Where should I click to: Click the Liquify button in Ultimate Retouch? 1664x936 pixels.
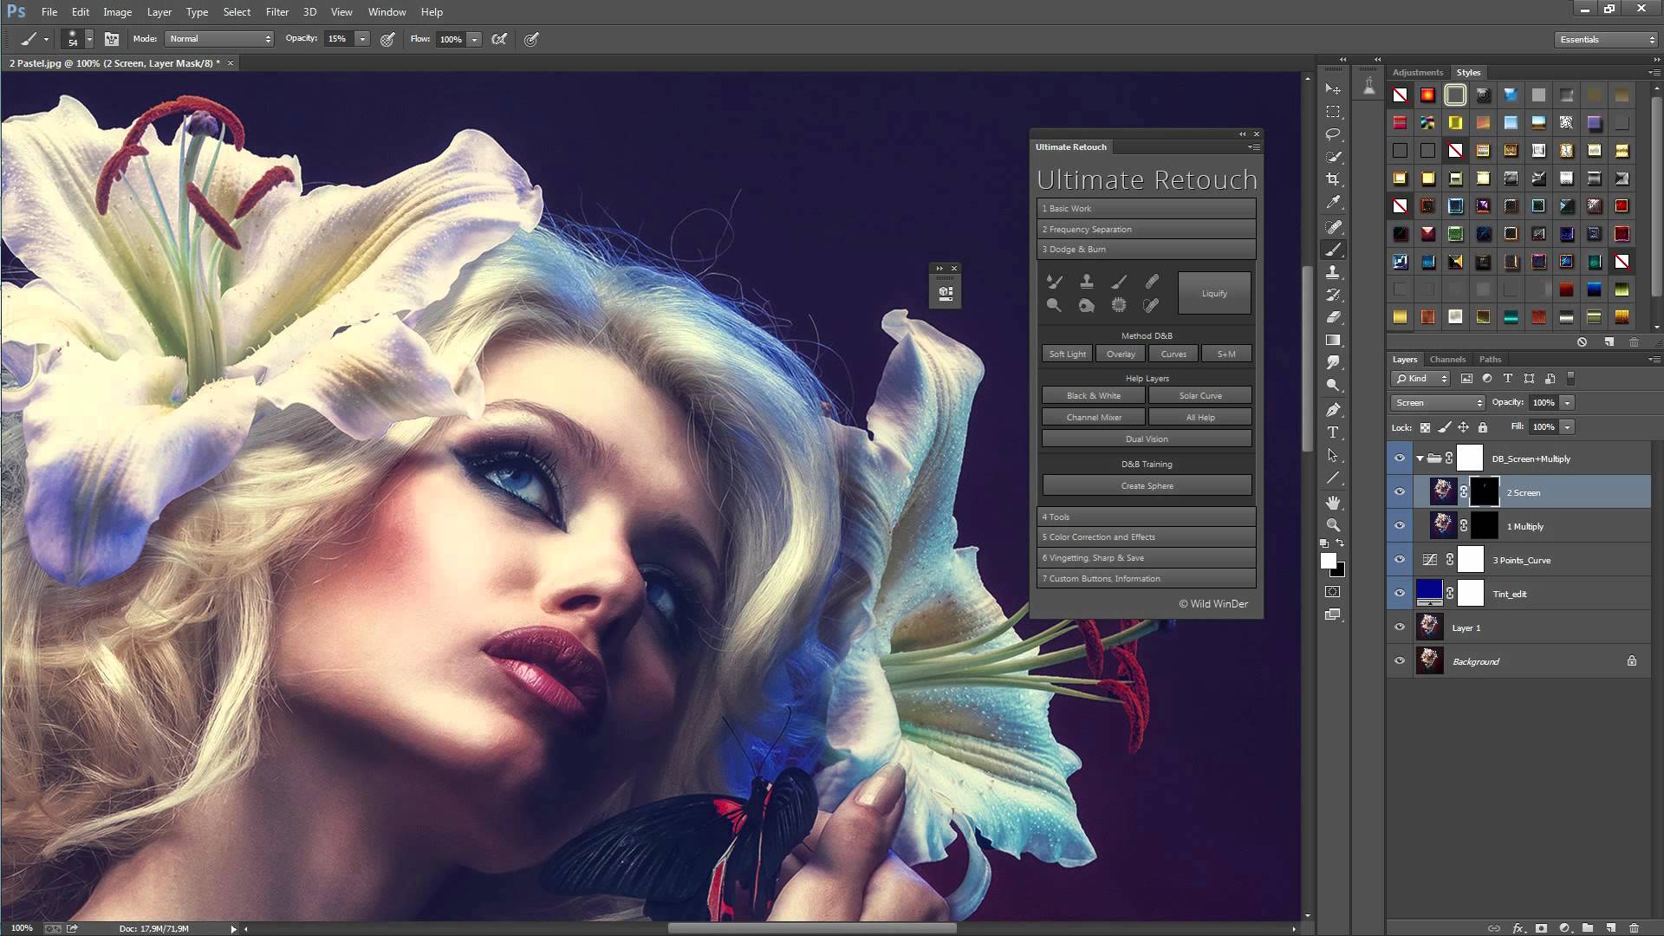pyautogui.click(x=1214, y=293)
